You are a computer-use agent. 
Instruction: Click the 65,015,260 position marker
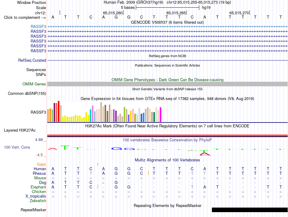[113, 13]
